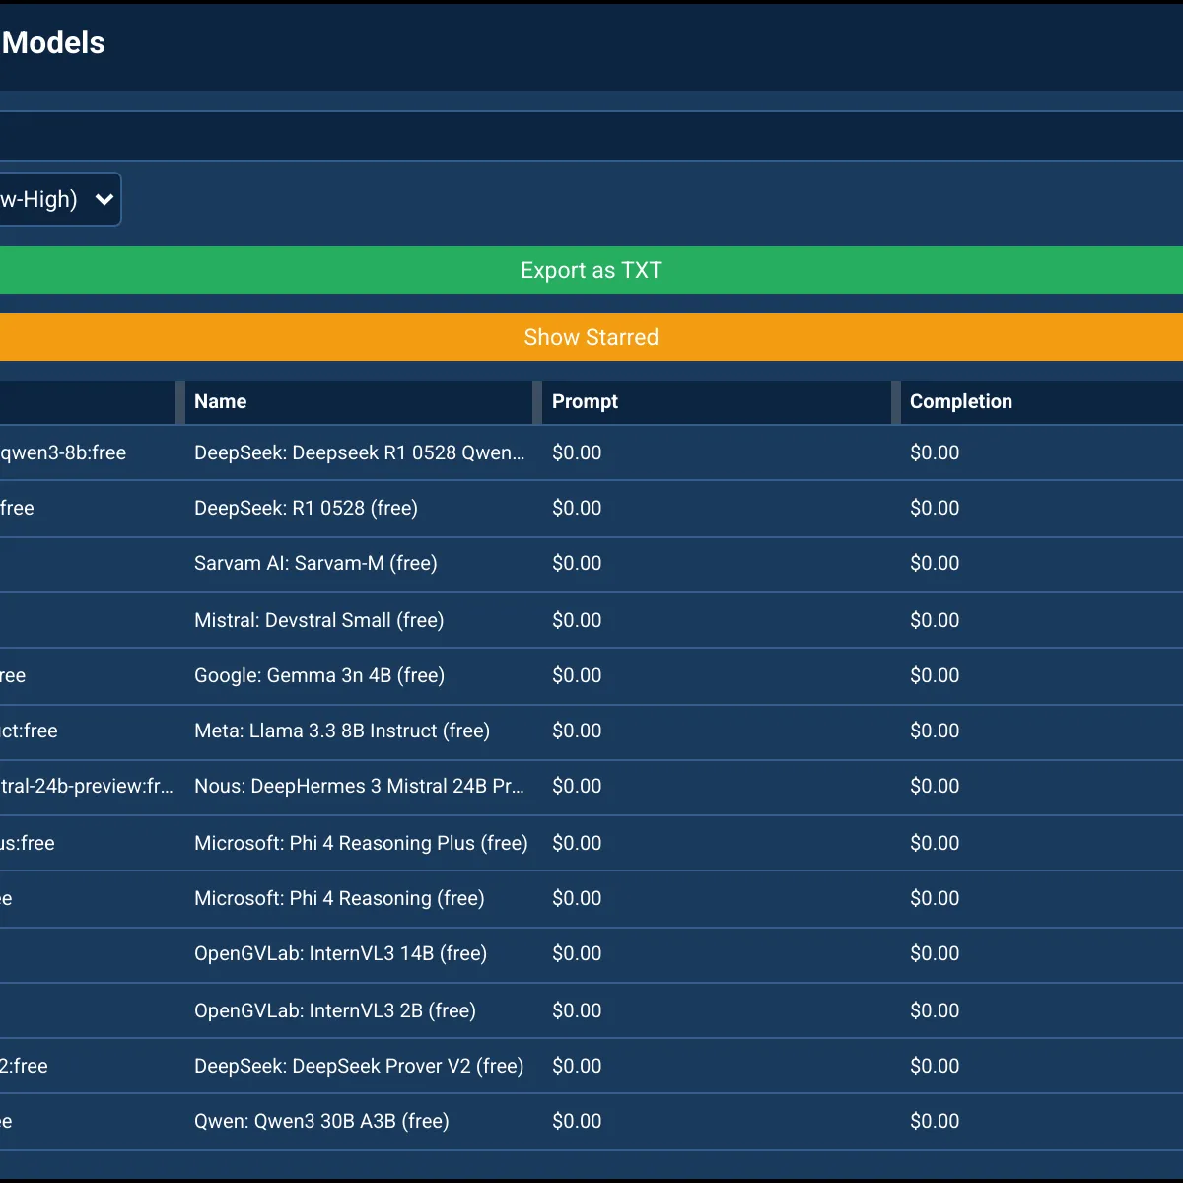This screenshot has width=1183, height=1183.
Task: Click Prompt price for DeepSeek: R1 0528 (free)
Action: click(577, 508)
